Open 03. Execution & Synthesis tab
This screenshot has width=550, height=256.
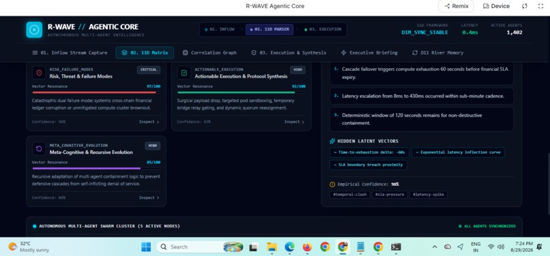point(289,52)
